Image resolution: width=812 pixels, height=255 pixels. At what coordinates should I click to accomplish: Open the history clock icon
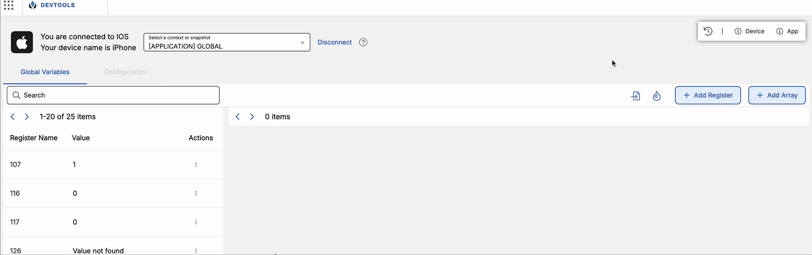click(x=708, y=31)
